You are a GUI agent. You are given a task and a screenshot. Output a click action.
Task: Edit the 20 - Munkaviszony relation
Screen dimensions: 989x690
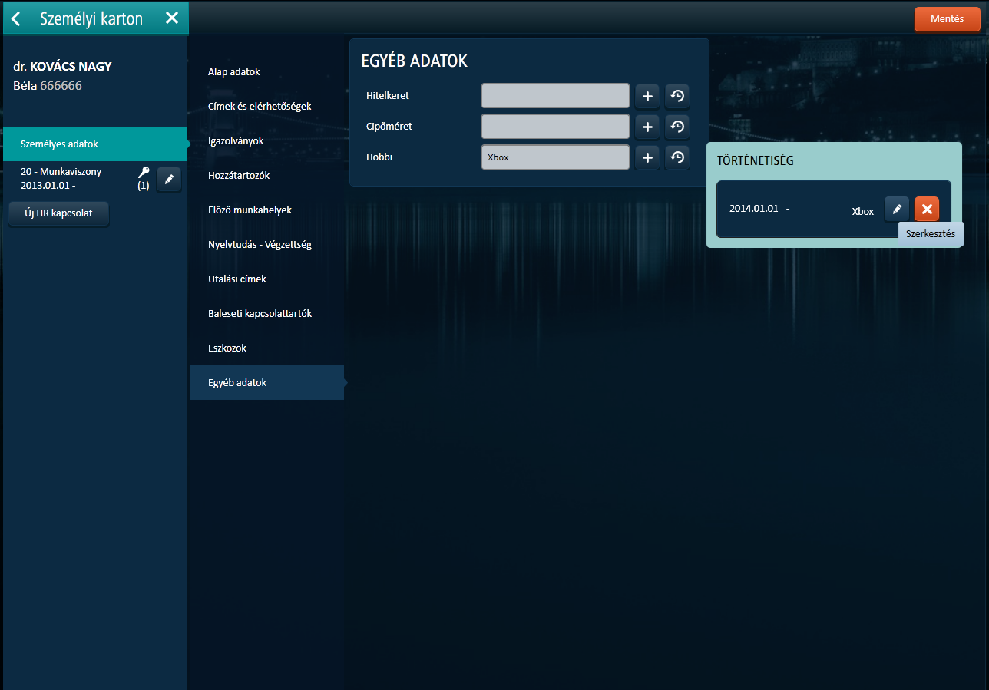coord(169,179)
